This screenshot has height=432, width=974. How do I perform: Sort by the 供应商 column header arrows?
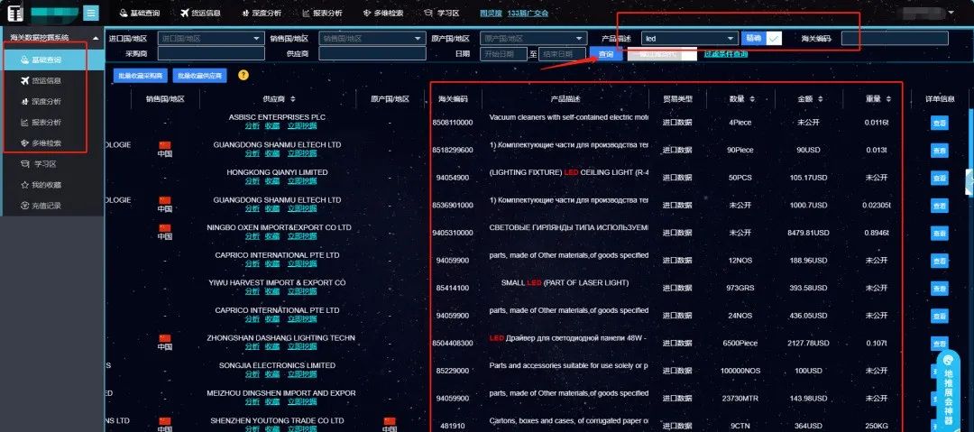point(293,99)
